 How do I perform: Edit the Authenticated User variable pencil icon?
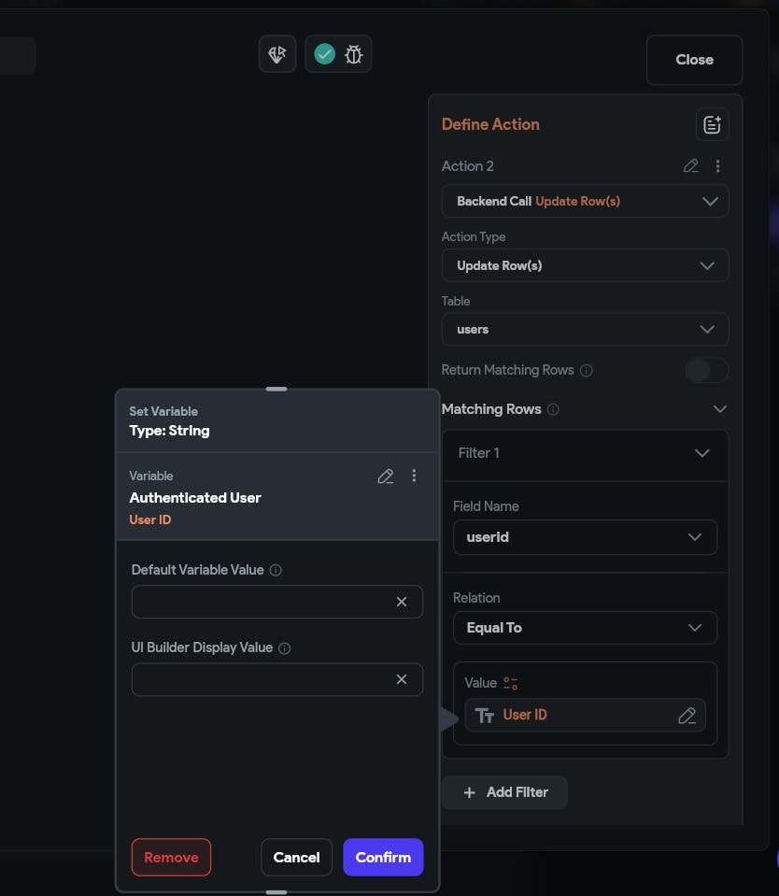pyautogui.click(x=385, y=476)
